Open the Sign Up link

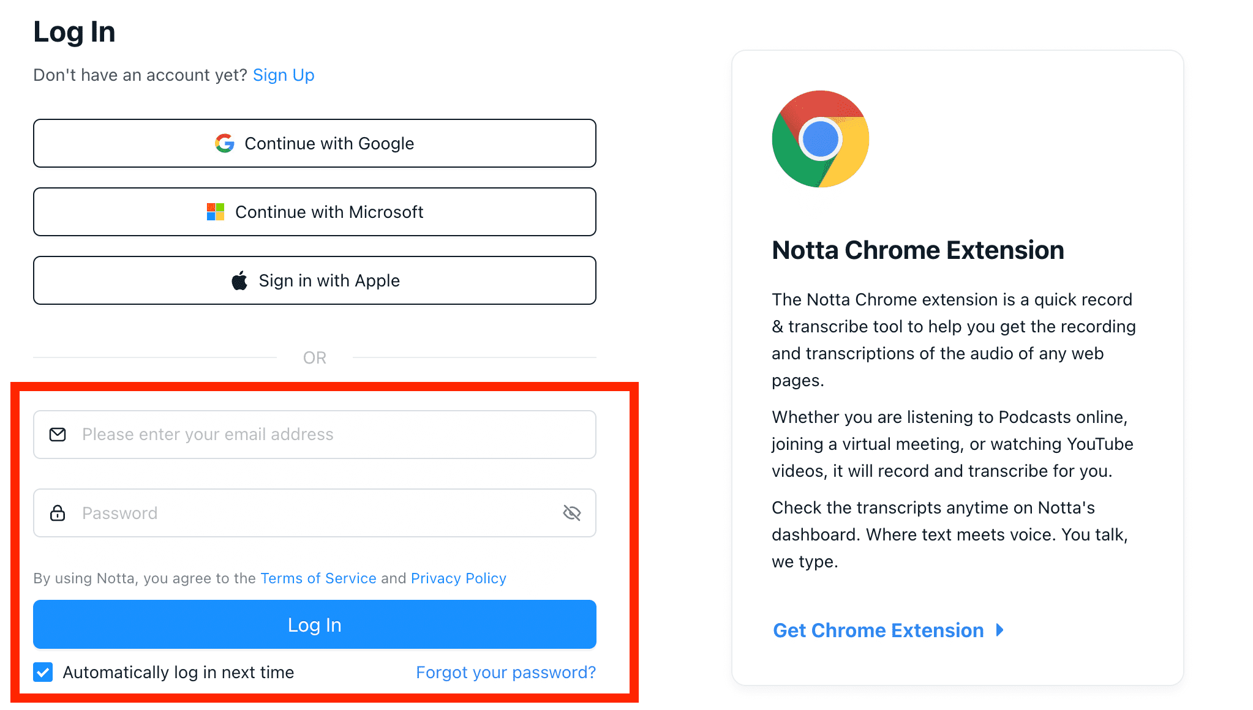[284, 75]
